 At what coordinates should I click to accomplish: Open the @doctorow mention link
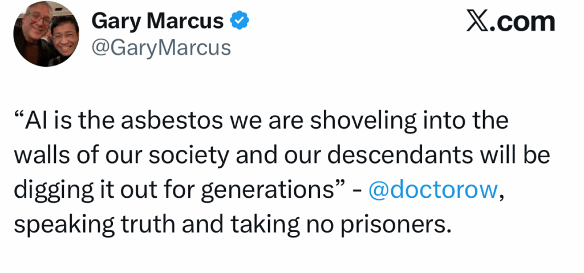point(433,189)
